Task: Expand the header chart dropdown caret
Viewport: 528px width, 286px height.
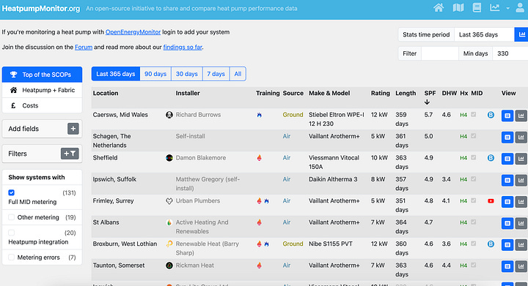Action: (507, 8)
